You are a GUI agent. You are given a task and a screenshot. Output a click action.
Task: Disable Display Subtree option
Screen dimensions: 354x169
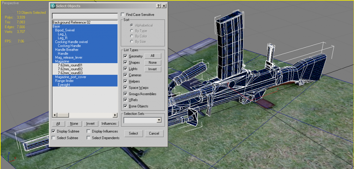54,131
